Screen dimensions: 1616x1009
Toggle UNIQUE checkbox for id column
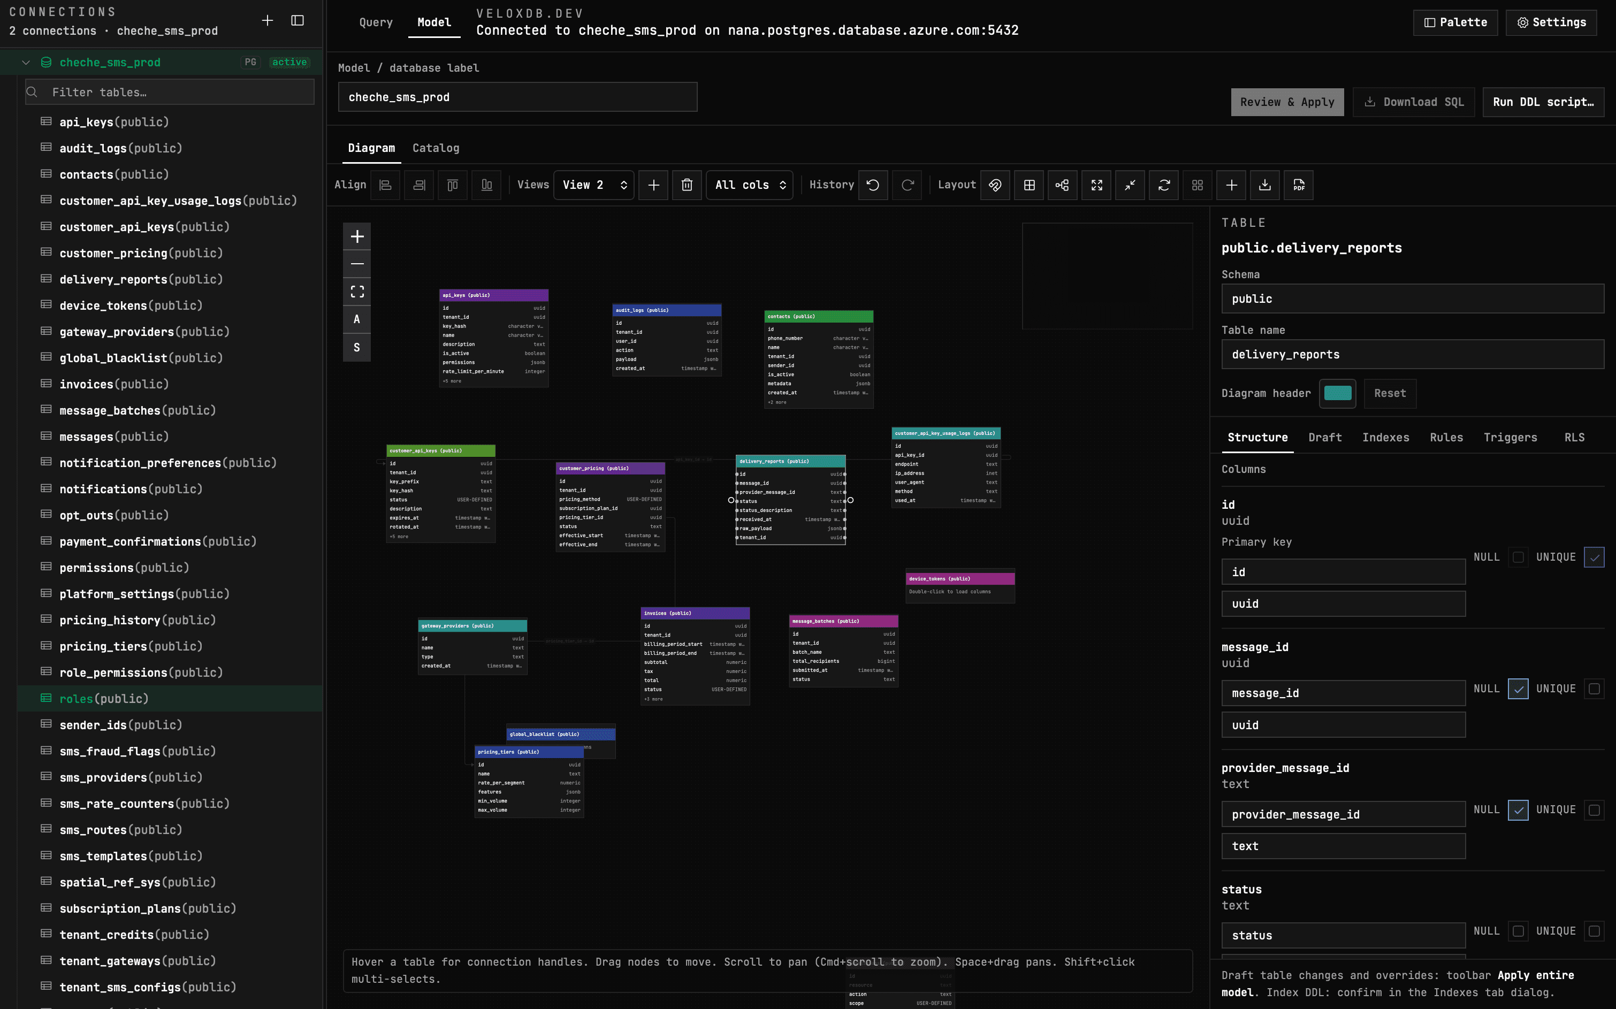point(1594,557)
